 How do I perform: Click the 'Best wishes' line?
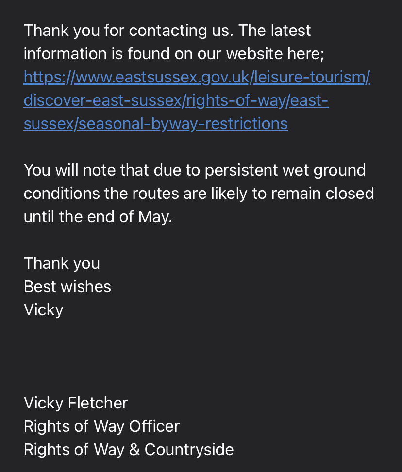(67, 287)
